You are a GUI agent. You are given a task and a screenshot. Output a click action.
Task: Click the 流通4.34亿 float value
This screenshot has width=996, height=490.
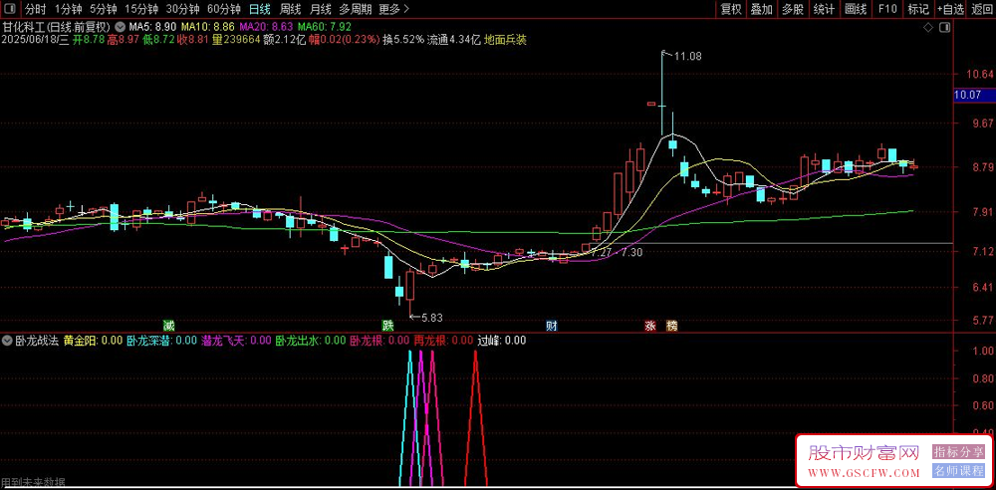click(x=453, y=40)
